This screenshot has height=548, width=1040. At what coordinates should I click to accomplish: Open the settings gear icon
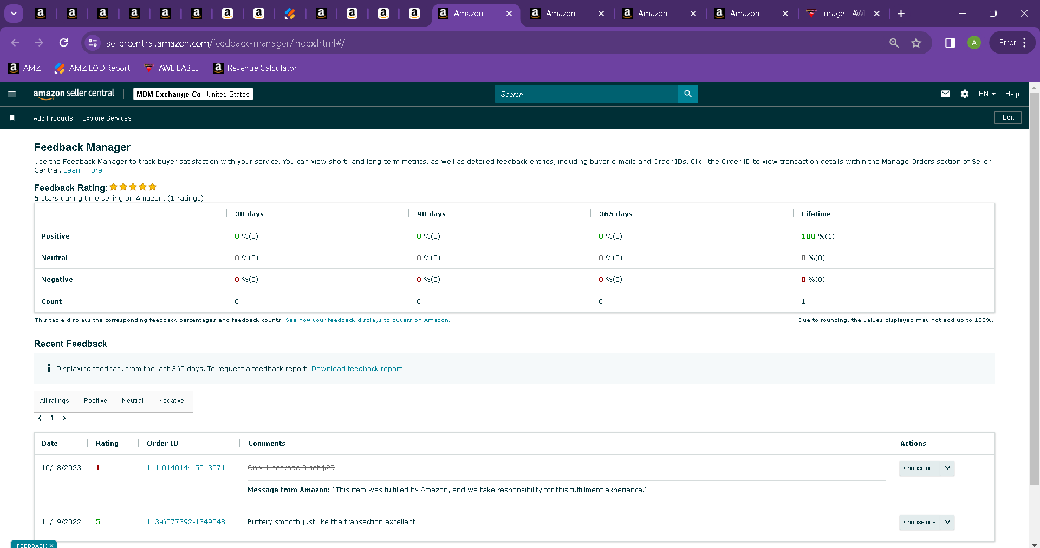(965, 94)
